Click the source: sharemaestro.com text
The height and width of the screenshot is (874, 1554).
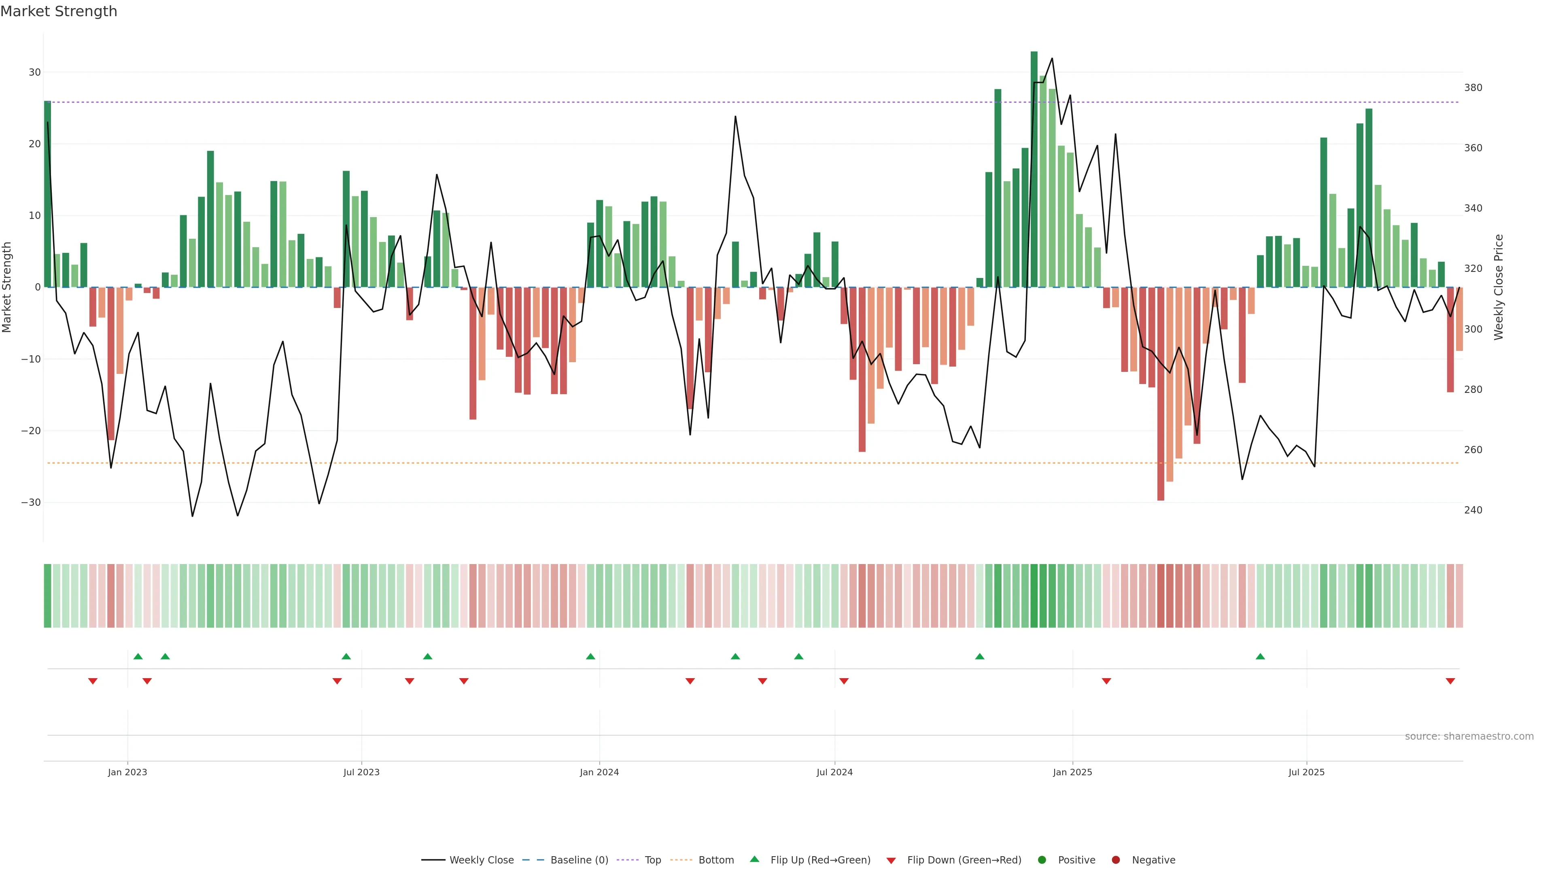(x=1469, y=736)
